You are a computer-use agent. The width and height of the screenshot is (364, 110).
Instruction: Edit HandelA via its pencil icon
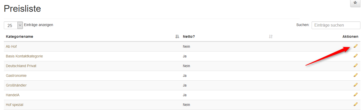[356, 94]
